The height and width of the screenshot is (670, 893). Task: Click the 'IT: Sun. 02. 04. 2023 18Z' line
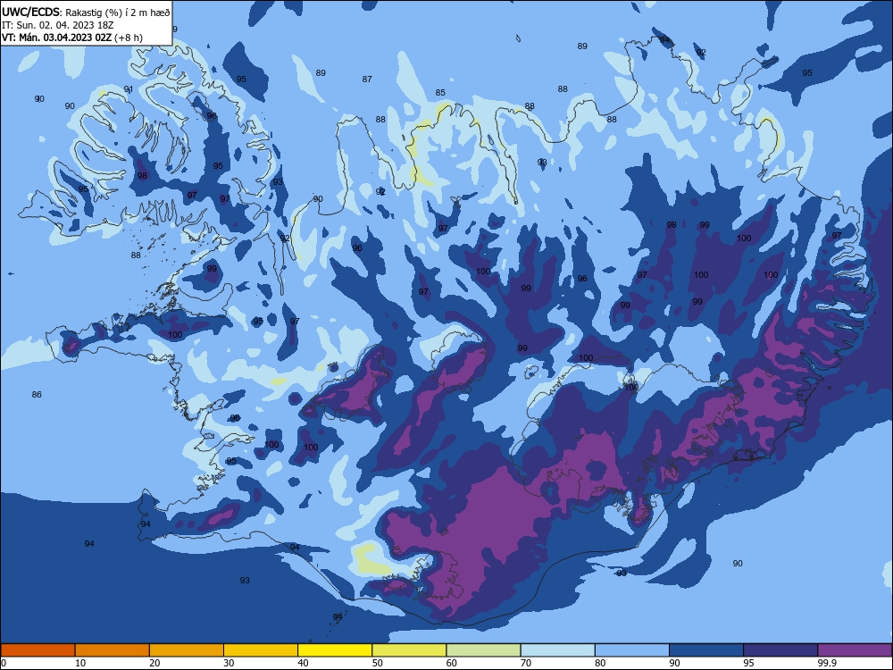(57, 25)
